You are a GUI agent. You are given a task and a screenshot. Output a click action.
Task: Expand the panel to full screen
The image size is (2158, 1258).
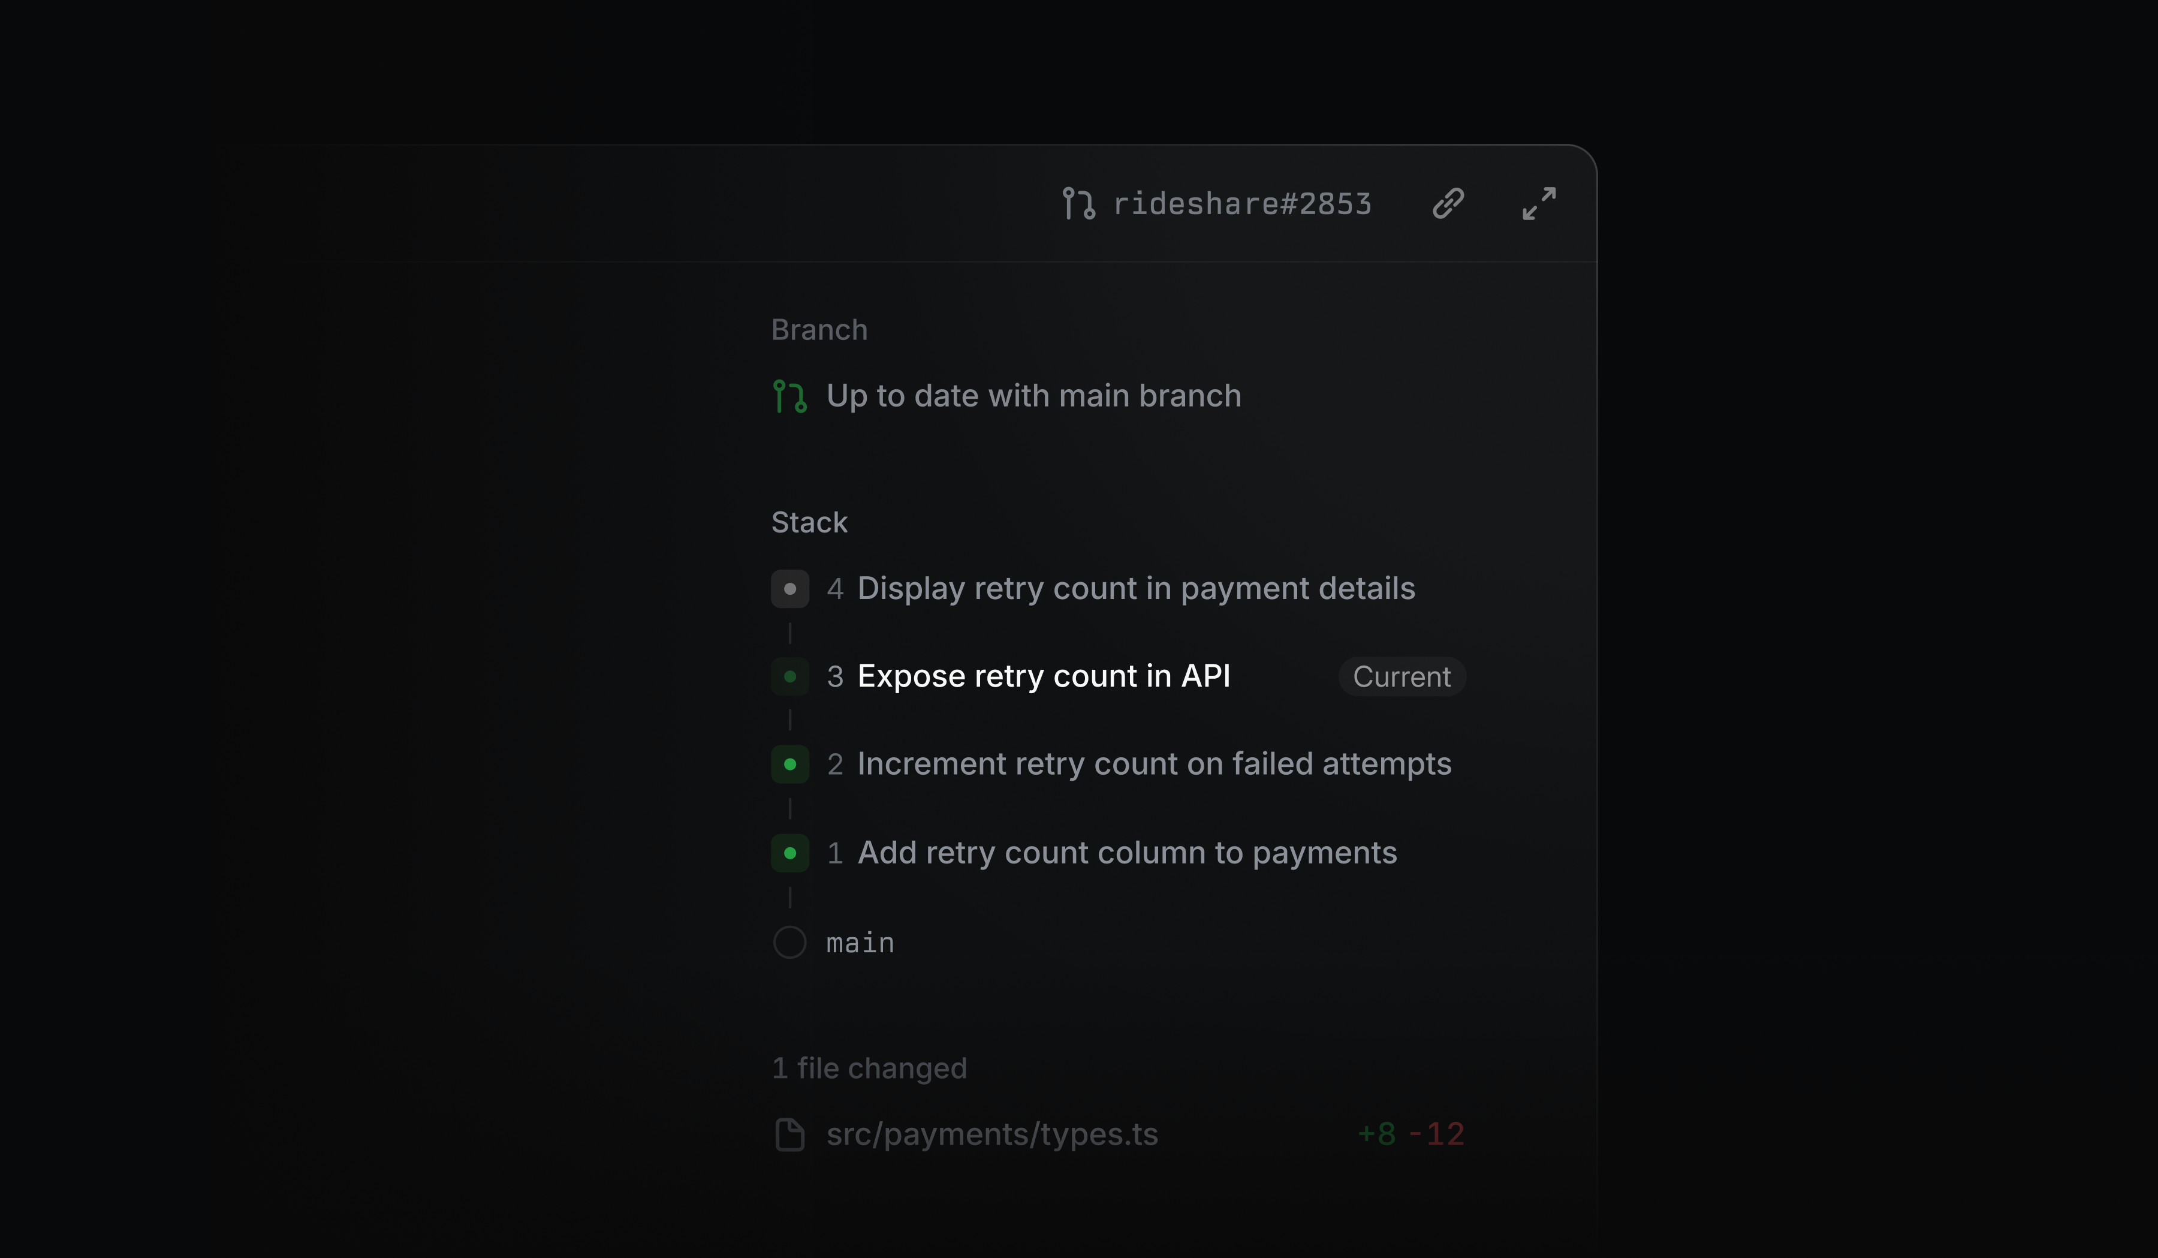click(x=1539, y=204)
